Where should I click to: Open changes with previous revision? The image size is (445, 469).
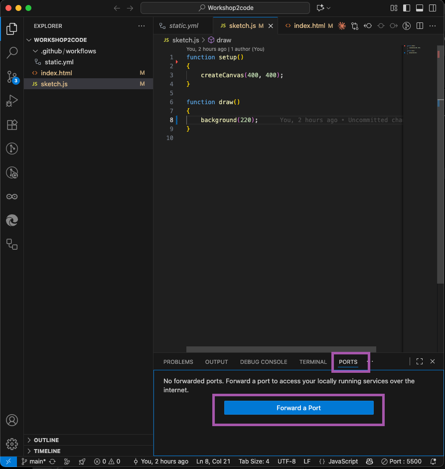point(368,26)
